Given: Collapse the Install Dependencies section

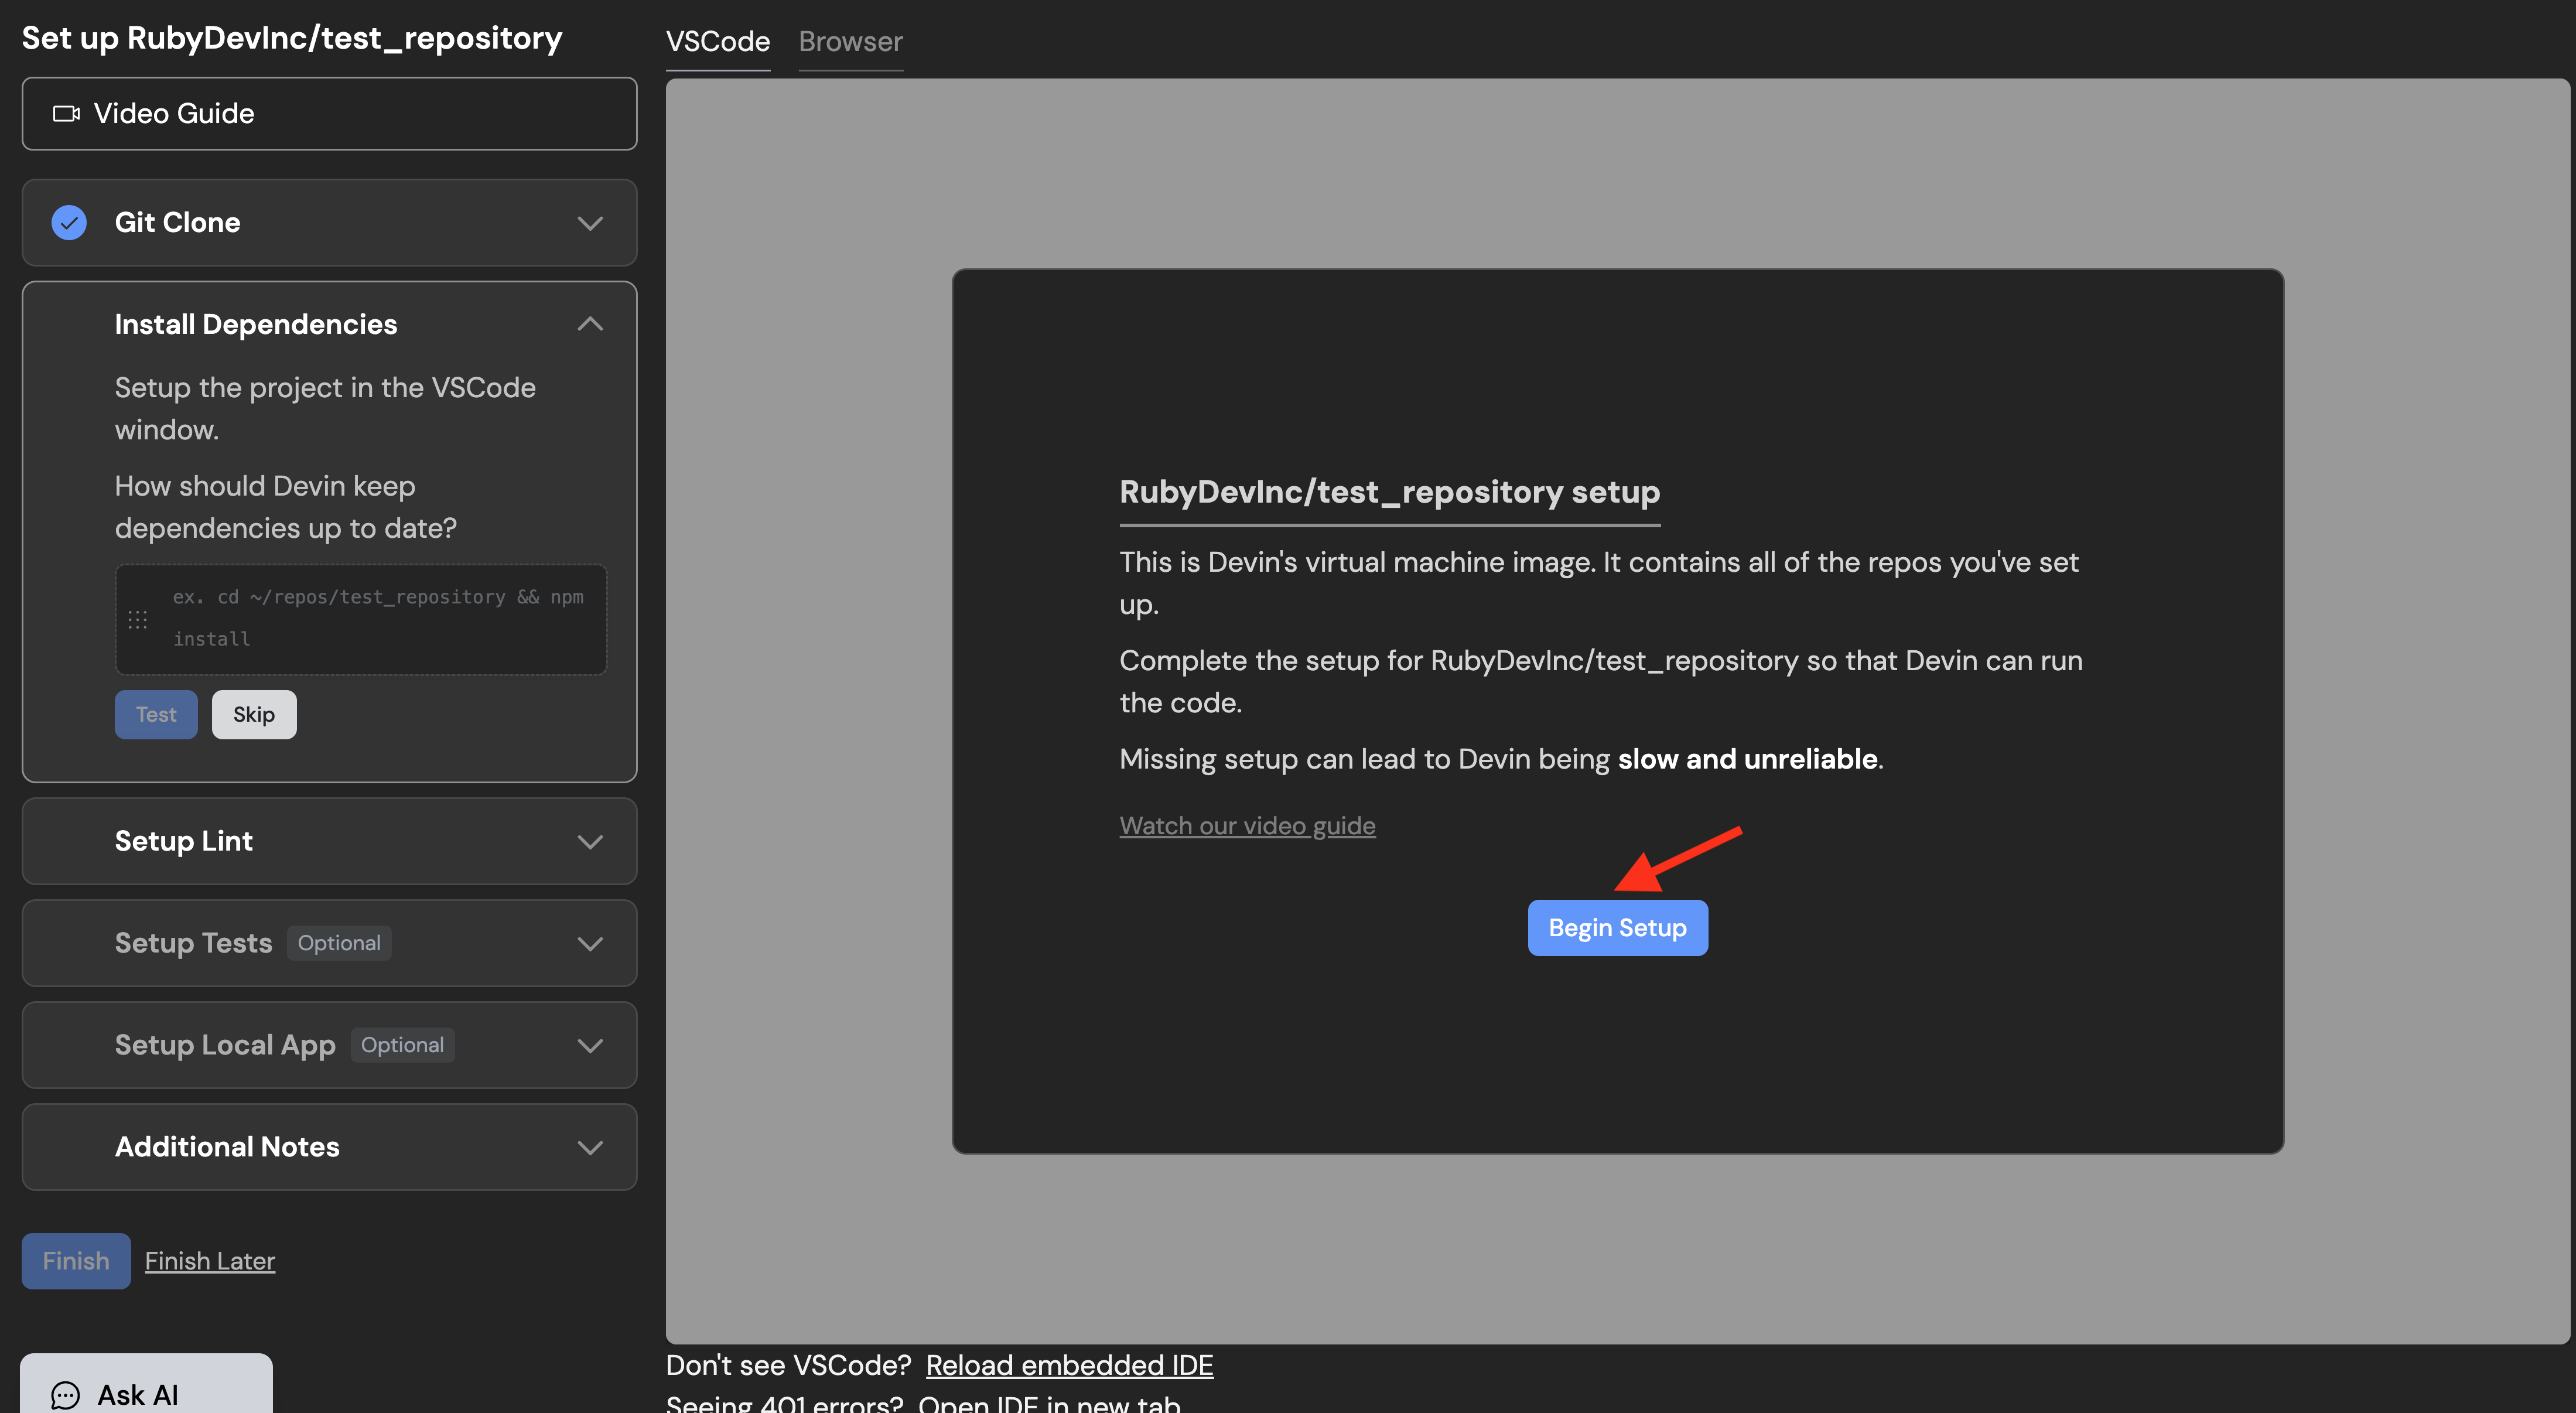Looking at the screenshot, I should (590, 324).
